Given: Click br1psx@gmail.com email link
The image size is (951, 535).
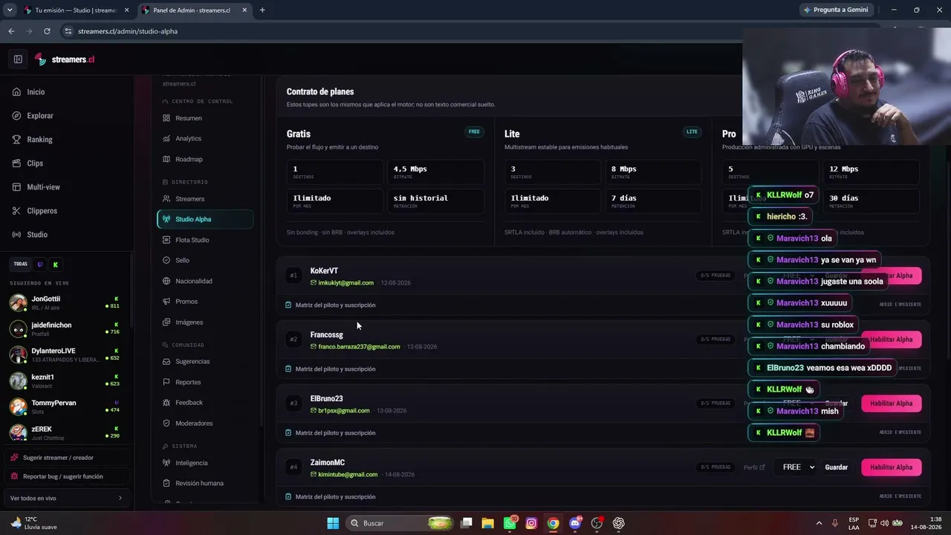Looking at the screenshot, I should [343, 411].
